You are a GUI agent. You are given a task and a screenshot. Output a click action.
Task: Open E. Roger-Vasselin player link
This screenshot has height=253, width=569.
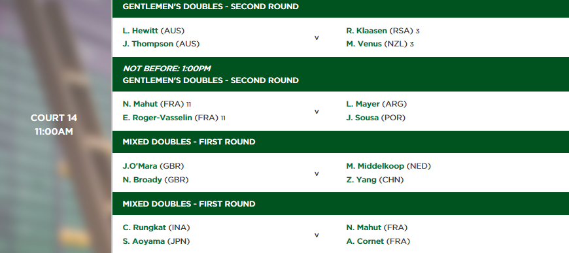pos(157,118)
